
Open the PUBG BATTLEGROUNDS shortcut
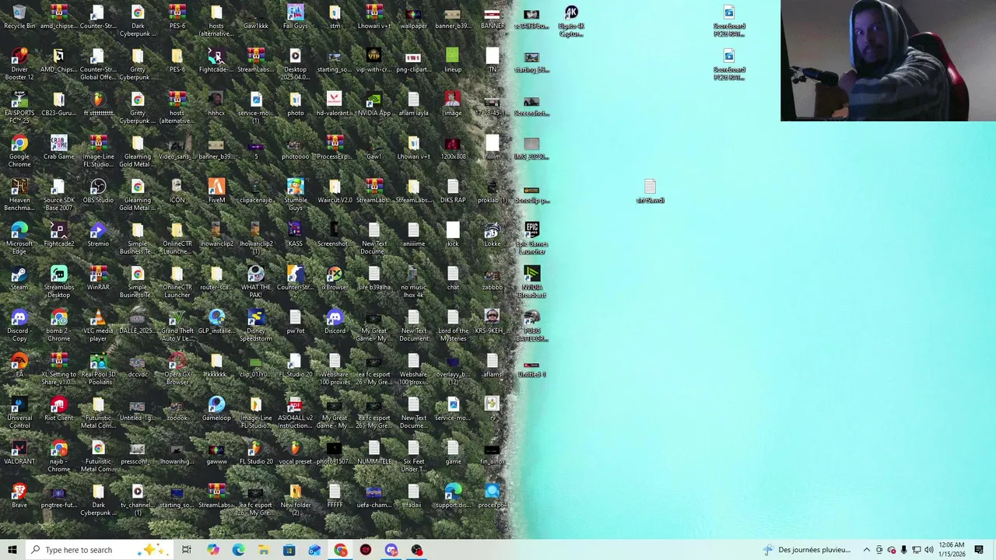click(x=532, y=326)
